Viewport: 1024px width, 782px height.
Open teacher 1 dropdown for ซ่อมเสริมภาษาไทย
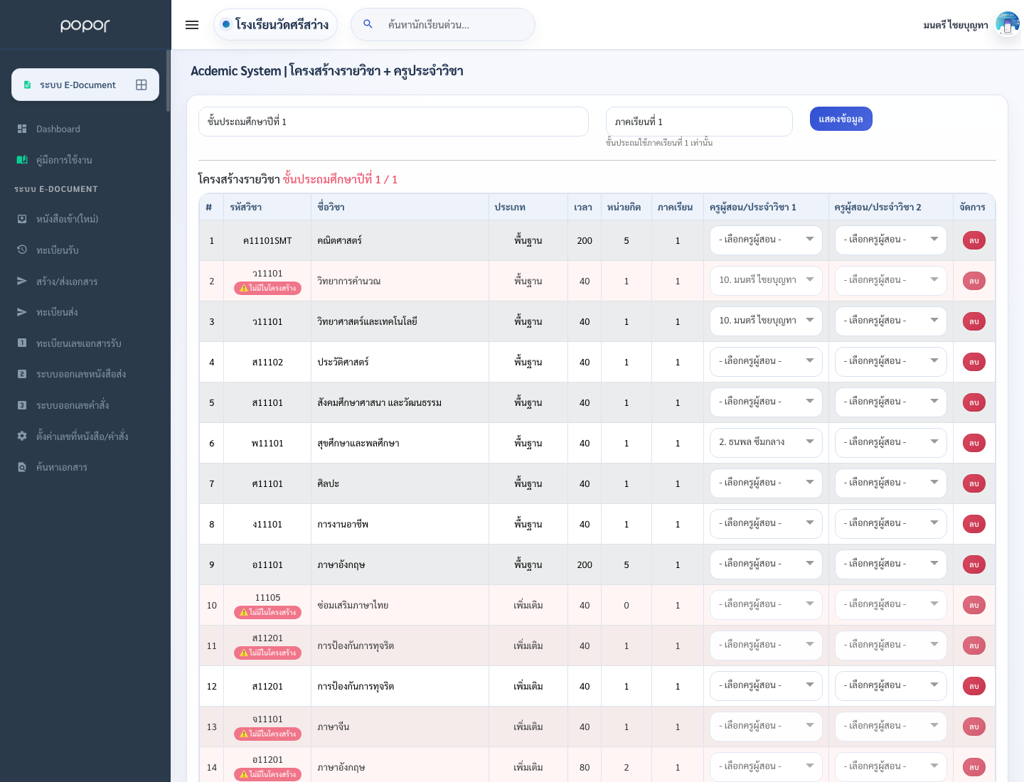point(766,604)
